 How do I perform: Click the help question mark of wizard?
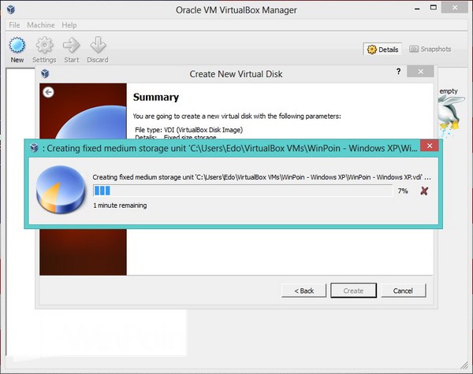pyautogui.click(x=398, y=72)
